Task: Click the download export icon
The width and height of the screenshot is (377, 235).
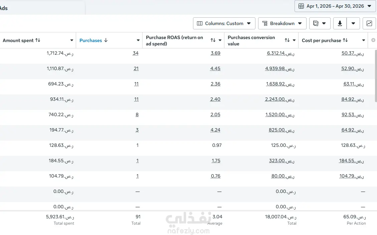Action: 340,23
